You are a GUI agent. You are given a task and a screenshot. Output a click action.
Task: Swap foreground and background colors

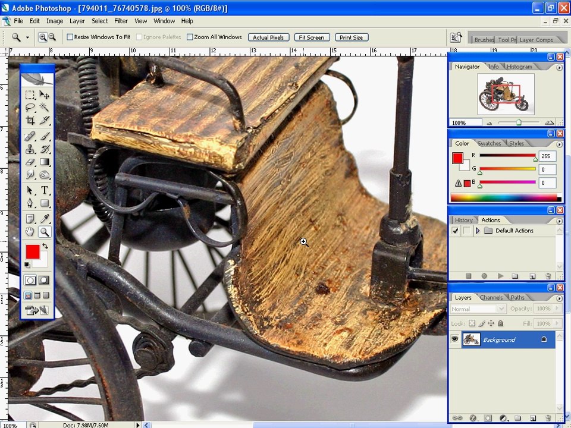(45, 246)
